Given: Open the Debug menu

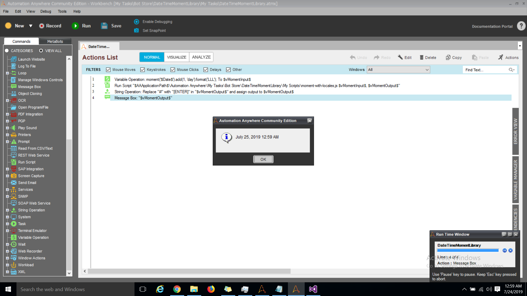Looking at the screenshot, I should (x=46, y=11).
